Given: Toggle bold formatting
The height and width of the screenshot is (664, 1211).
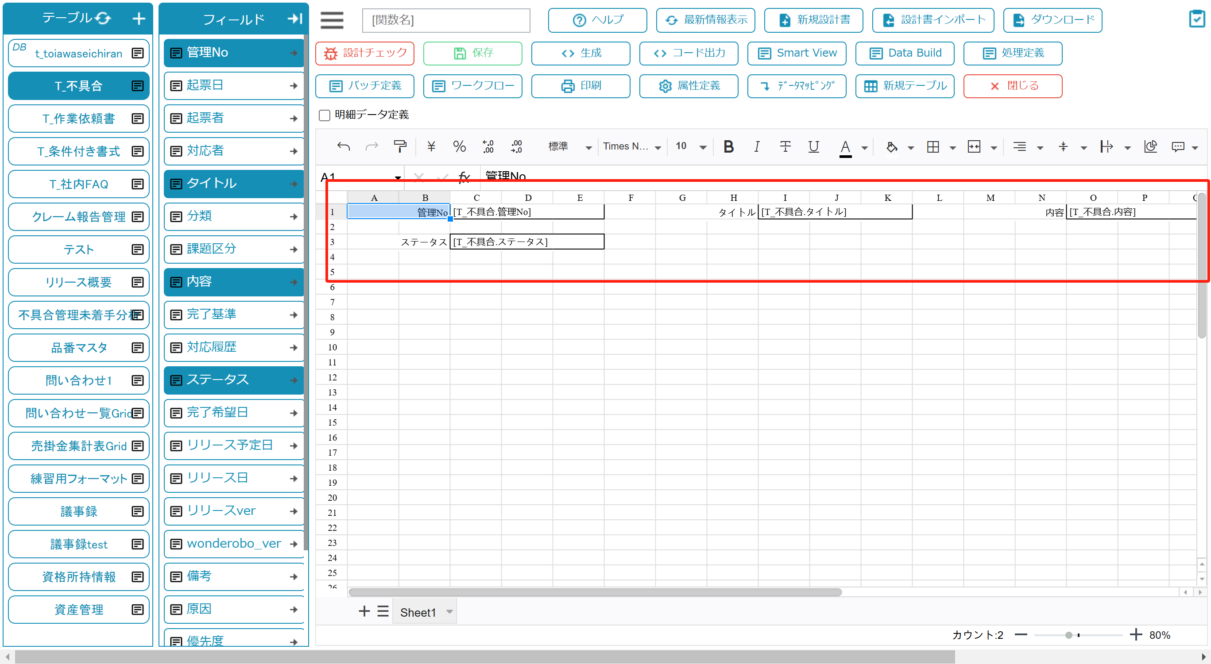Looking at the screenshot, I should (x=729, y=146).
